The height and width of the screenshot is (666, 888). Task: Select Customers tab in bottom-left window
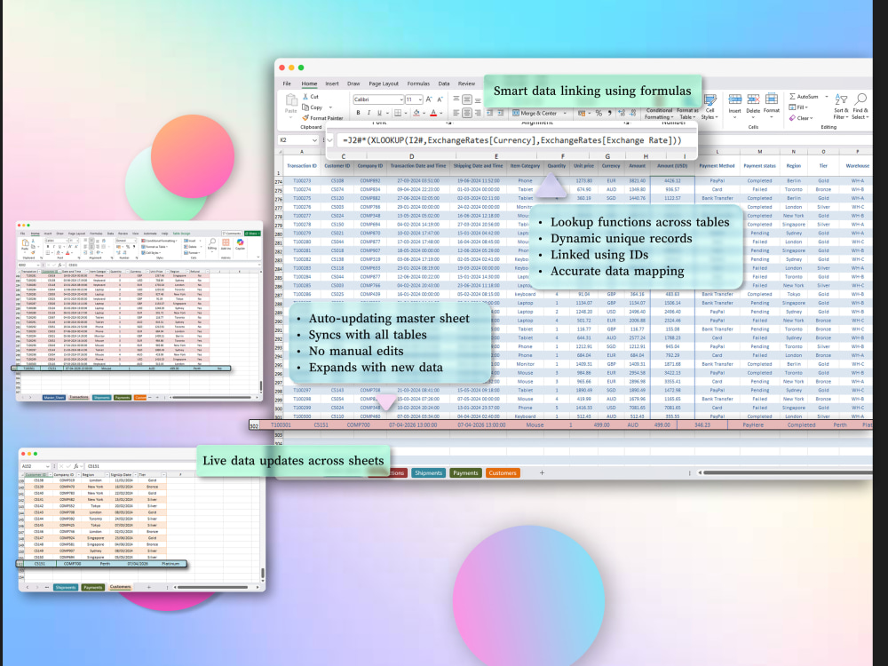pos(120,587)
